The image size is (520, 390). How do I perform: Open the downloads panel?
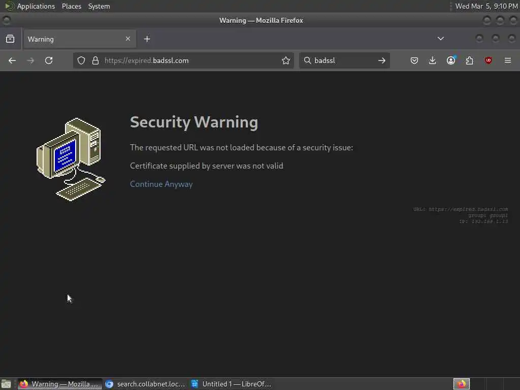(x=433, y=61)
